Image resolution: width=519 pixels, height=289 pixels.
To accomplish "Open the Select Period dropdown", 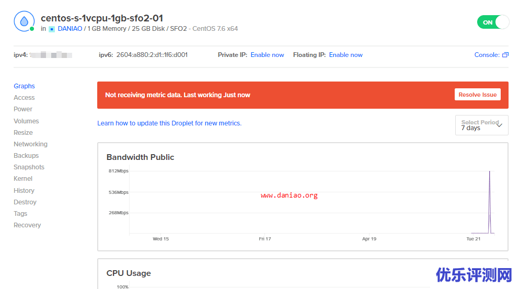I will point(481,125).
